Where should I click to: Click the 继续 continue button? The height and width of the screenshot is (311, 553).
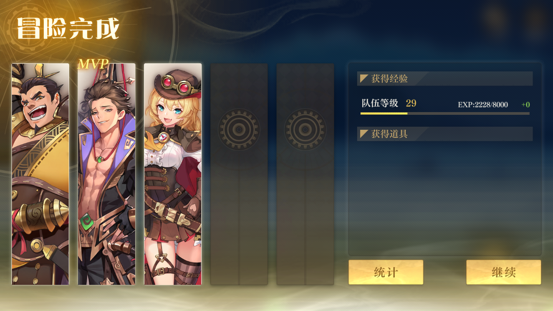click(503, 272)
